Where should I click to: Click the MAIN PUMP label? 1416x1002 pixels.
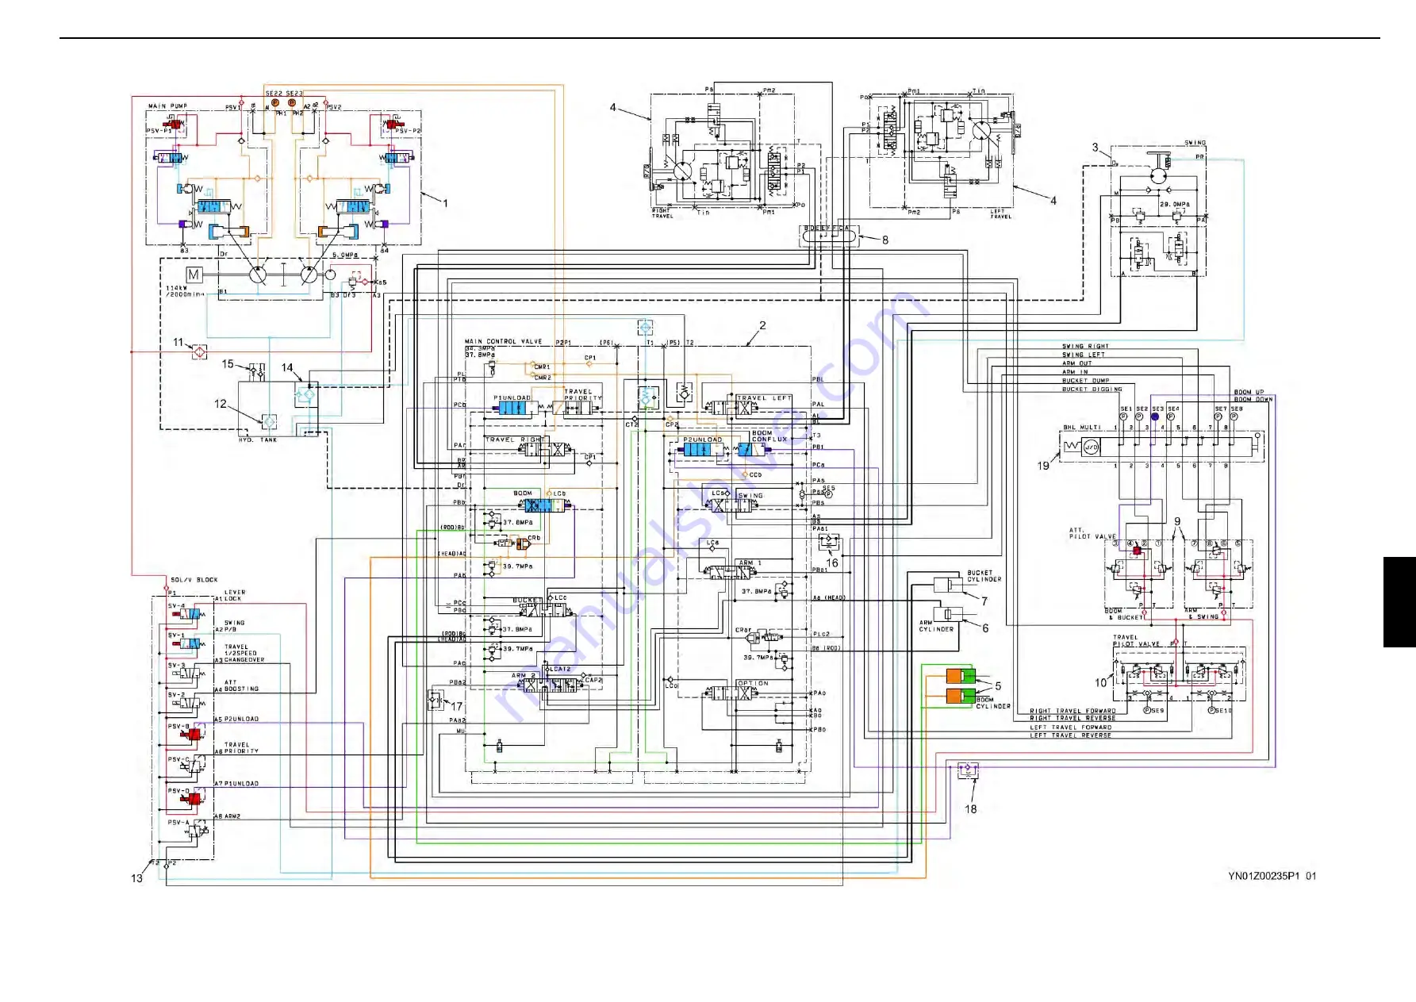pos(167,106)
